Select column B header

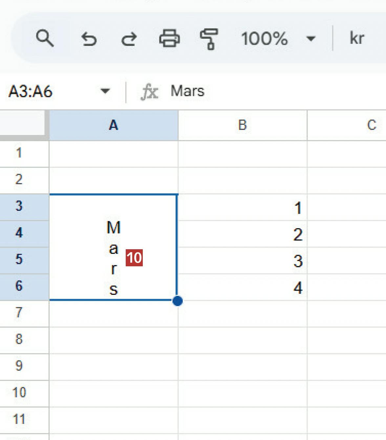pos(242,125)
